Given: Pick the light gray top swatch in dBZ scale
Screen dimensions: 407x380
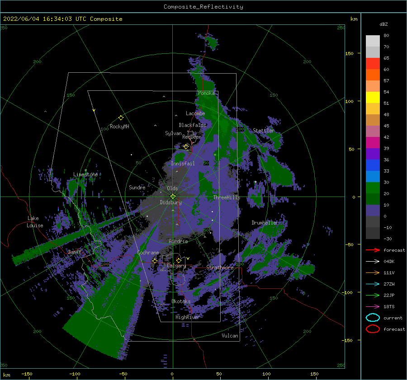Looking at the screenshot, I should (x=373, y=41).
